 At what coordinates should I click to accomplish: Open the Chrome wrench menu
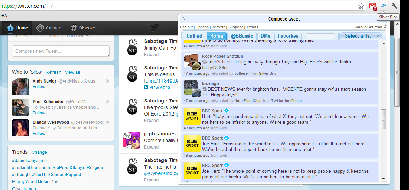click(394, 5)
